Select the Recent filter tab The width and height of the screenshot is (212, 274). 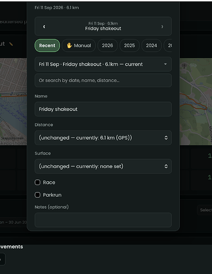click(x=47, y=45)
